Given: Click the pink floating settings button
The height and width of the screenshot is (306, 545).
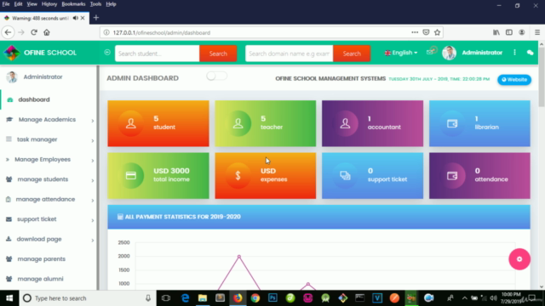Looking at the screenshot, I should point(519,258).
